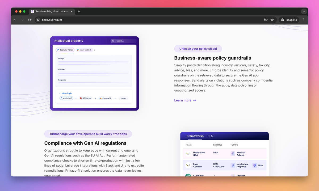Click the SSN, CreditCard entity cell

pos(219,165)
